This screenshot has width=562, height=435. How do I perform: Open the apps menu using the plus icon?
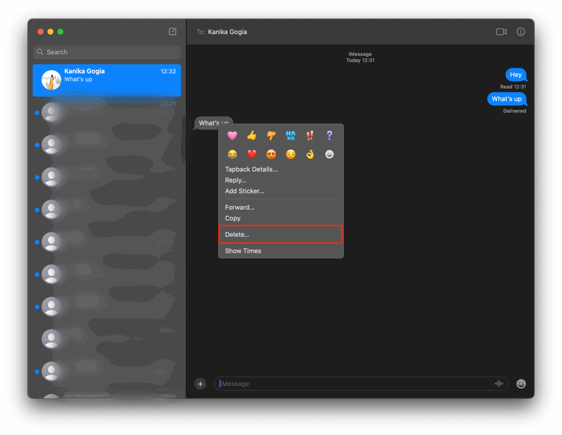coord(200,383)
